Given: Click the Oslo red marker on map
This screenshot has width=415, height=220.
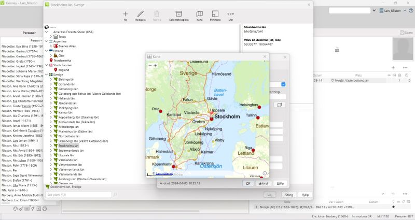Looking at the screenshot, I should (x=161, y=111).
